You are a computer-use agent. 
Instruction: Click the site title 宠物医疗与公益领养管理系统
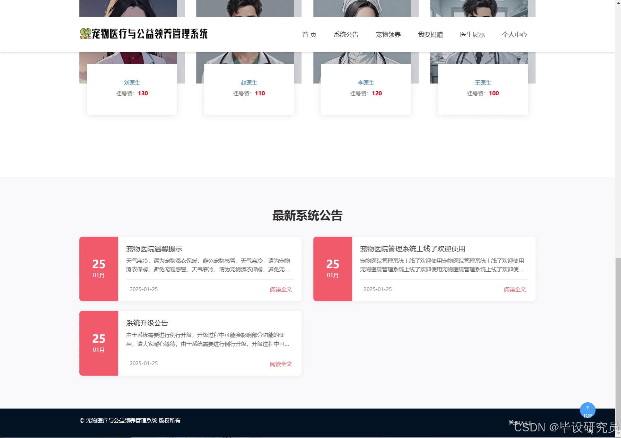[x=149, y=34]
